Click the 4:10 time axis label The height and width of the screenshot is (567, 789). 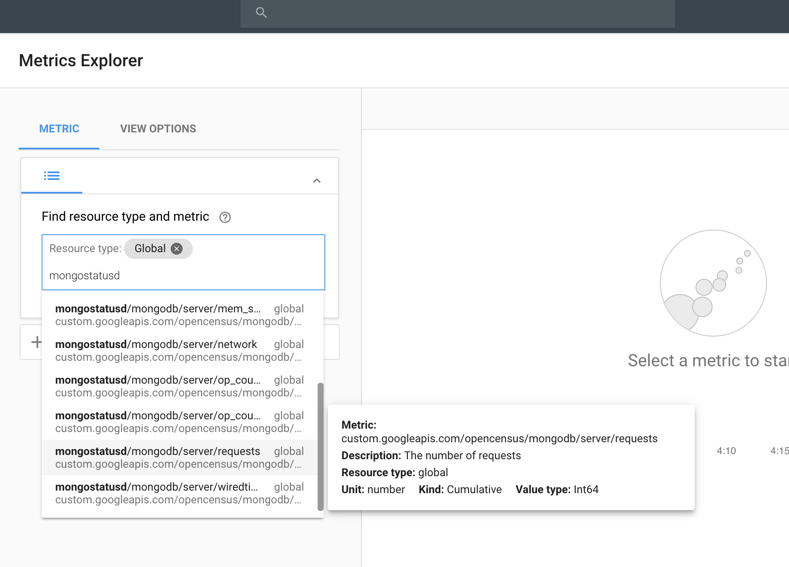tap(726, 451)
